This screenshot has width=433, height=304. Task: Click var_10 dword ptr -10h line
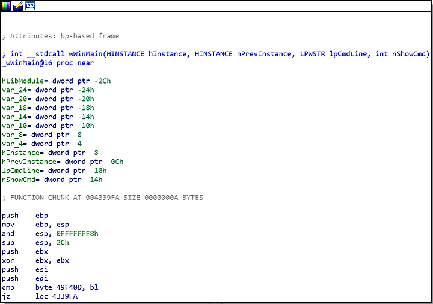coord(48,126)
